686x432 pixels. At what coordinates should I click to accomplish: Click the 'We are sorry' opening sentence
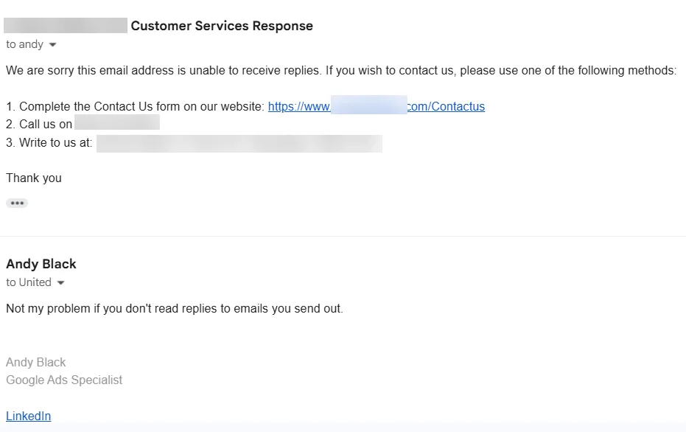341,71
